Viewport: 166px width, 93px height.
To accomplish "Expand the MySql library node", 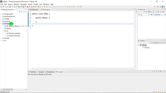I will pos(3,28).
